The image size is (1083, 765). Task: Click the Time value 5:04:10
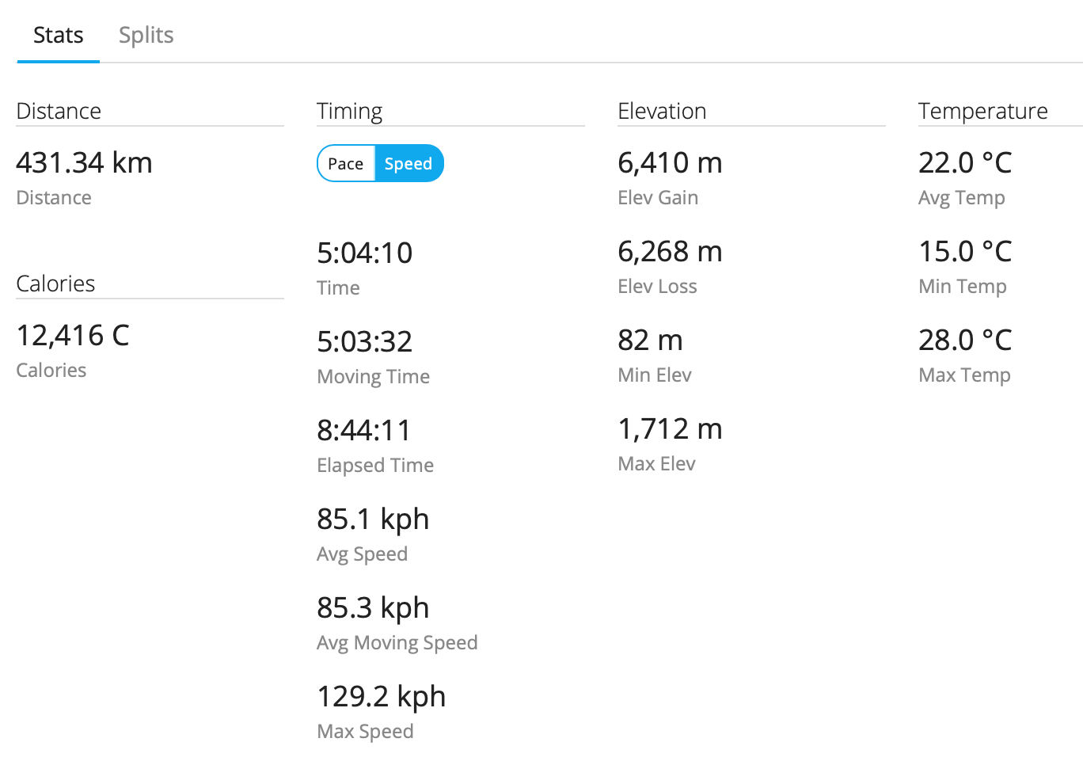click(364, 253)
